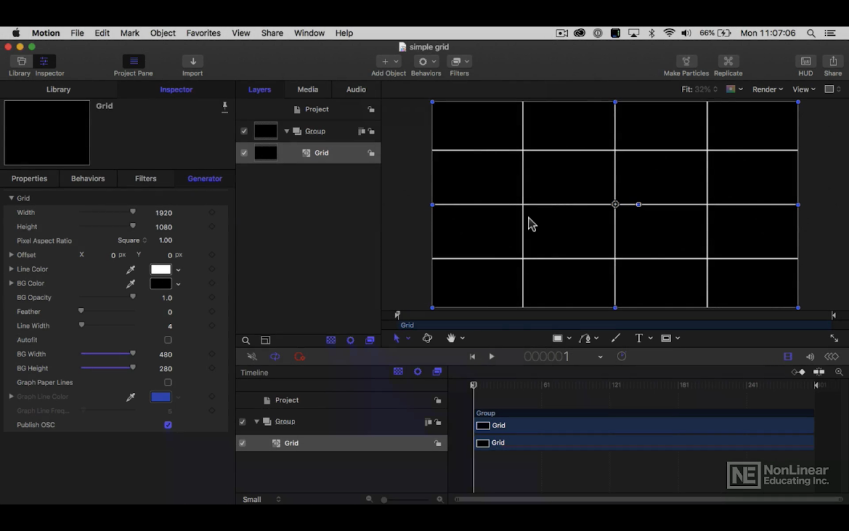Open the Render dropdown menu
This screenshot has height=531, width=849.
tap(767, 90)
